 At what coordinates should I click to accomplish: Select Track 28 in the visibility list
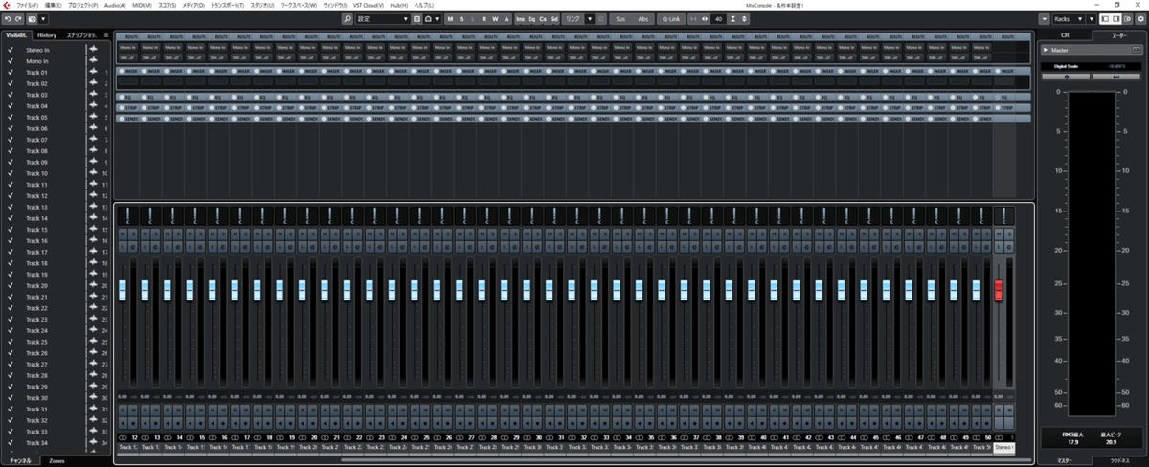click(36, 375)
